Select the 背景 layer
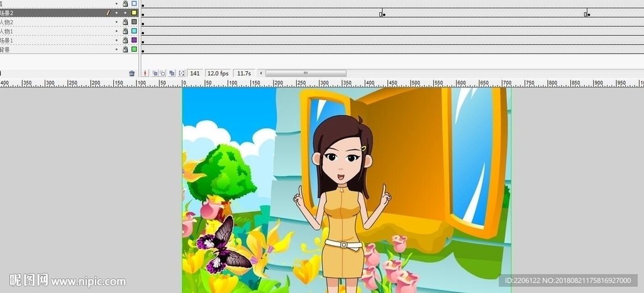Image resolution: width=644 pixels, height=293 pixels. coord(69,49)
